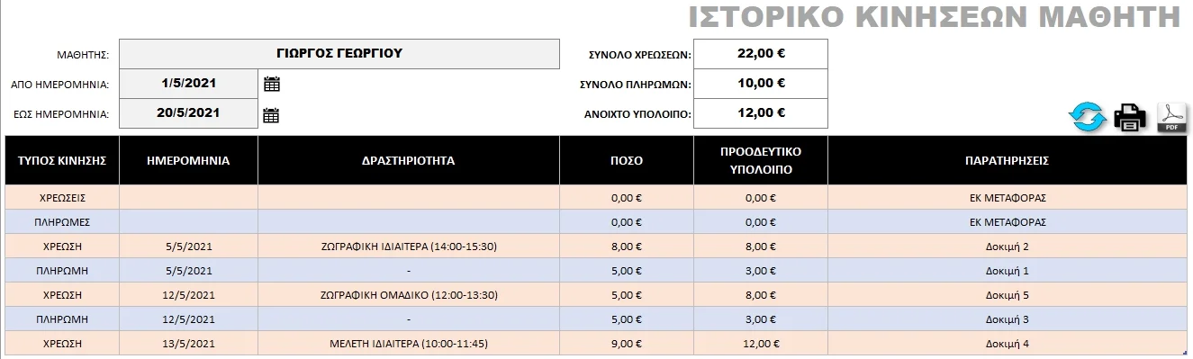Click the blue refresh arrows icon

coord(1087,117)
